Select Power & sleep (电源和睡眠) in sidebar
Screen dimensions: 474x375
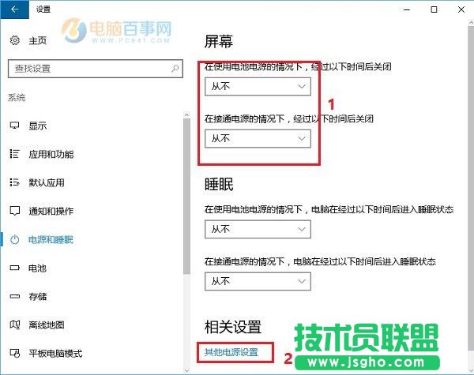[x=51, y=240]
